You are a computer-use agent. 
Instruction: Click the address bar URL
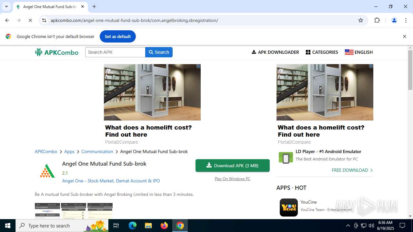[134, 20]
